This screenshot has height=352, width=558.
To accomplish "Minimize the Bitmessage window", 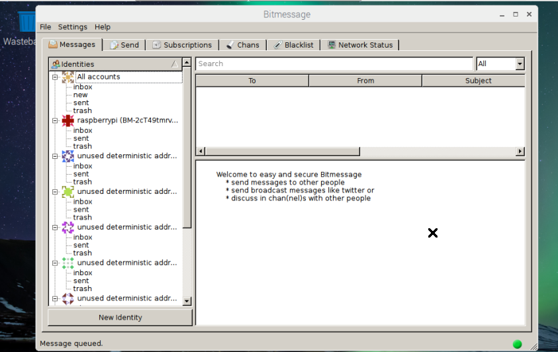I will click(x=502, y=15).
